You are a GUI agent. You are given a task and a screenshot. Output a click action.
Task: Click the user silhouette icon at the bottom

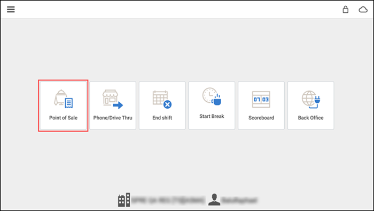214,200
